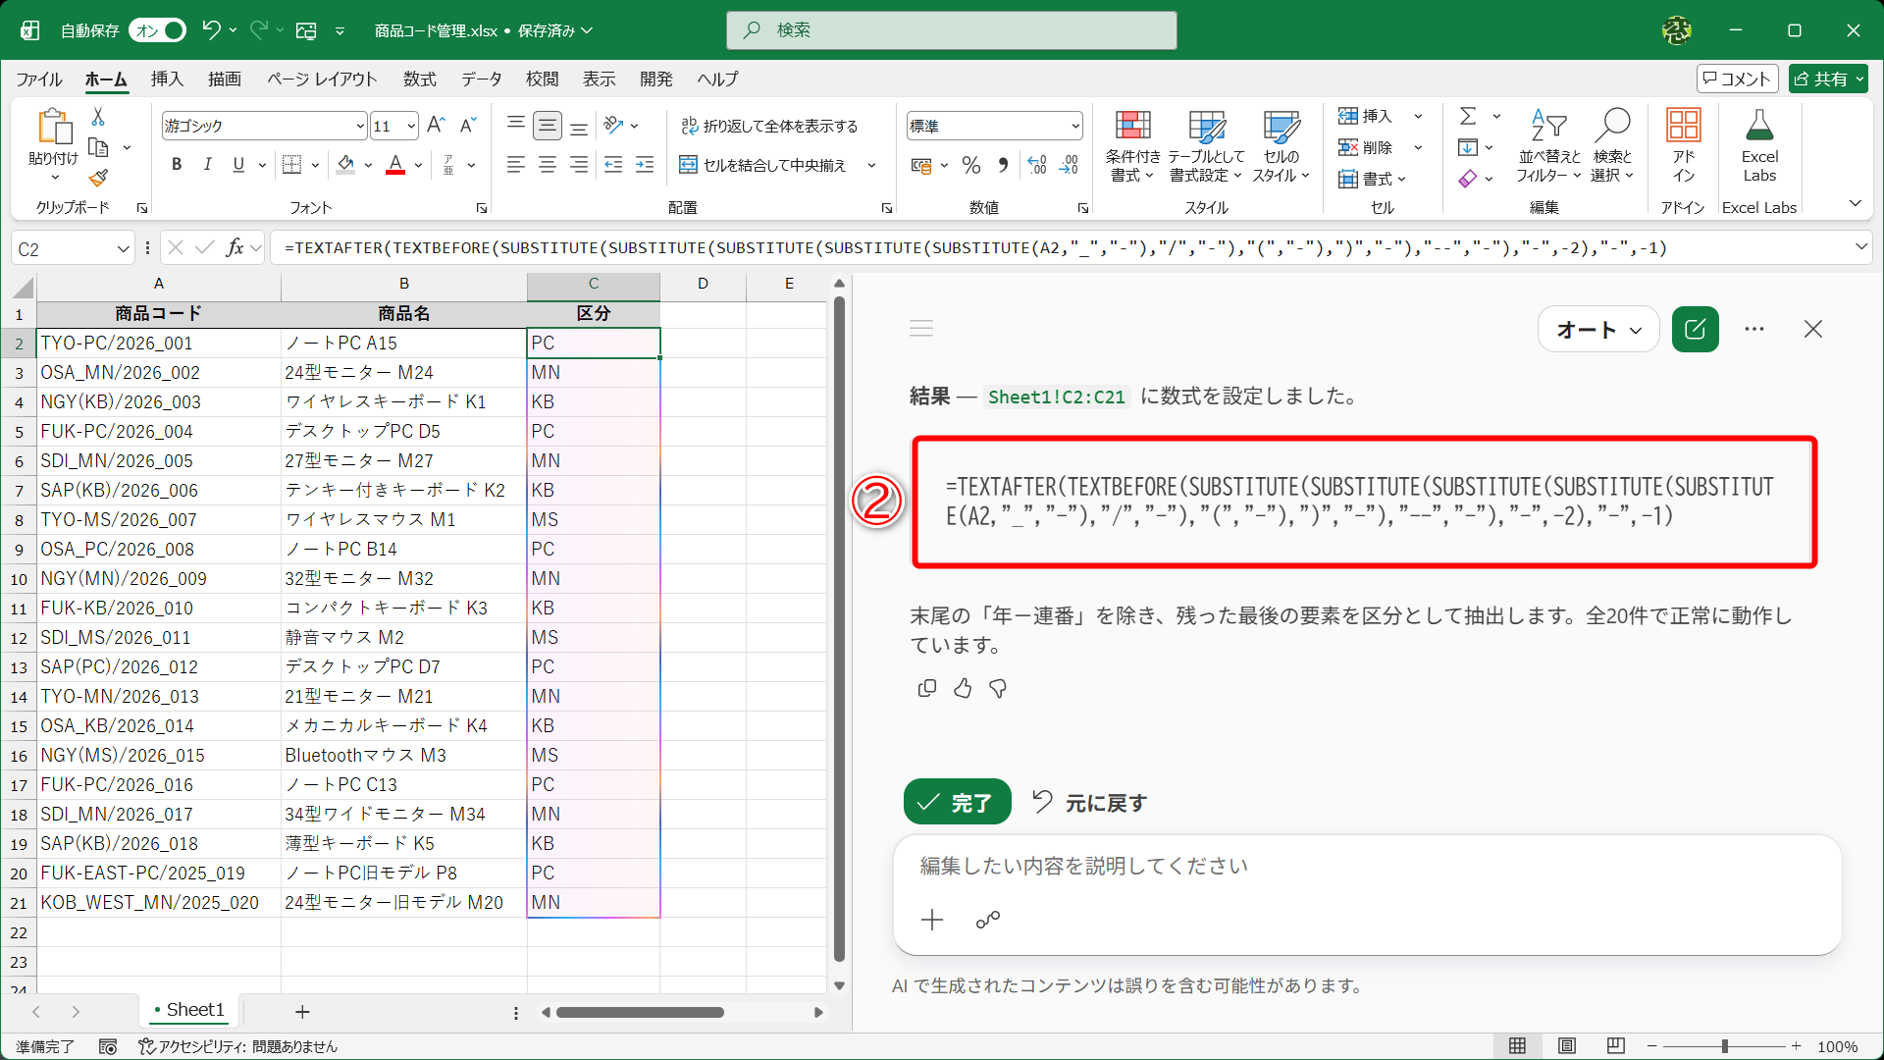Click the Cut scissors icon
Viewport: 1884px width, 1060px height.
pyautogui.click(x=98, y=117)
